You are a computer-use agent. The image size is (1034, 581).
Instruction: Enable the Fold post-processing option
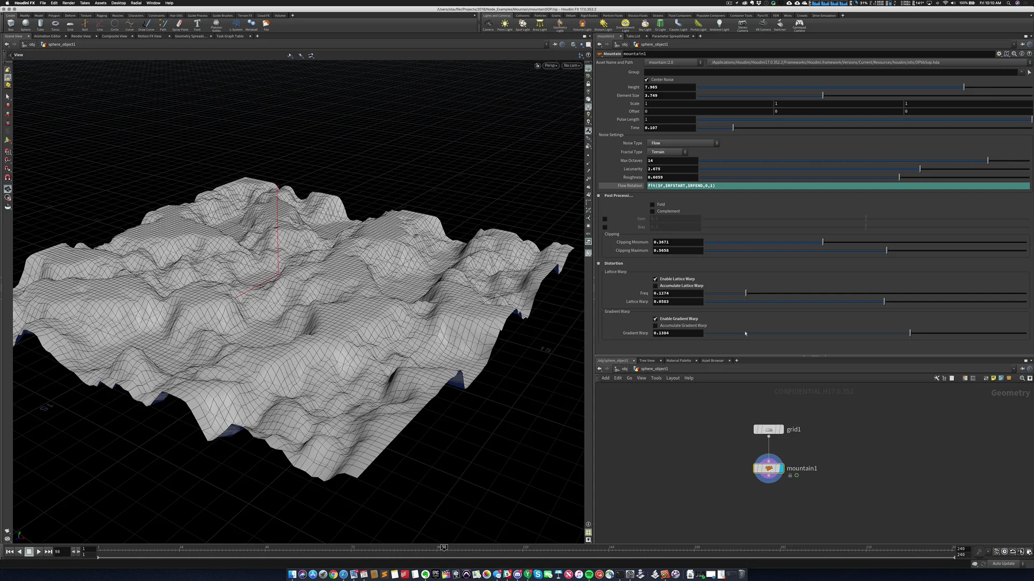coord(653,204)
